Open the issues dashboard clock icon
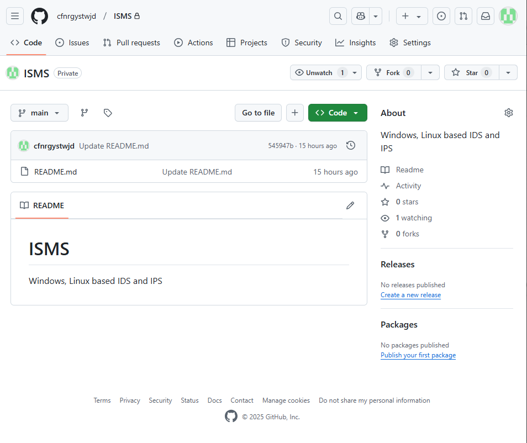This screenshot has height=443, width=527. (x=441, y=16)
